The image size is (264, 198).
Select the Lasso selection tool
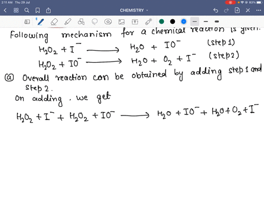[x=95, y=22]
